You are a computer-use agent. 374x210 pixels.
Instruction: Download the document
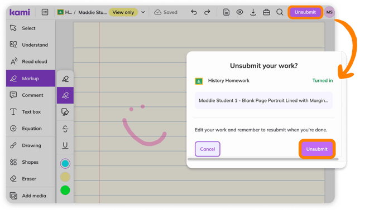tap(253, 12)
